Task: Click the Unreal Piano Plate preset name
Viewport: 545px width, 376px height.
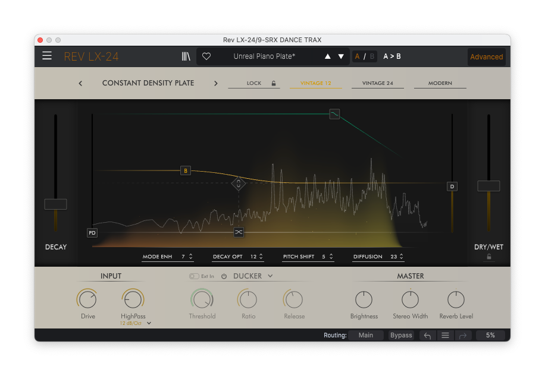Action: tap(264, 56)
